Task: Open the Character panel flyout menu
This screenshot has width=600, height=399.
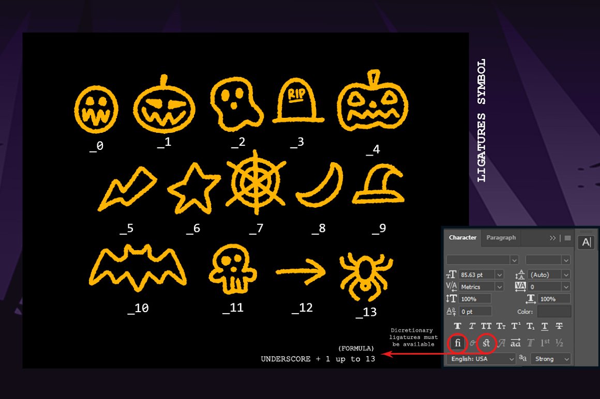Action: coord(567,238)
